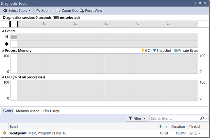Screen dimensions: 210x138
Task: Collapse the CPU graph section
Action: pyautogui.click(x=3, y=77)
